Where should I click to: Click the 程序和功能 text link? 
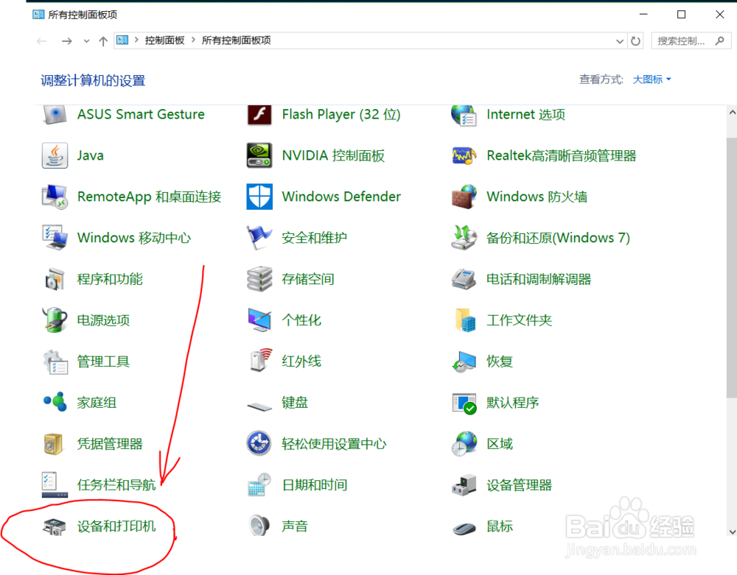point(110,279)
